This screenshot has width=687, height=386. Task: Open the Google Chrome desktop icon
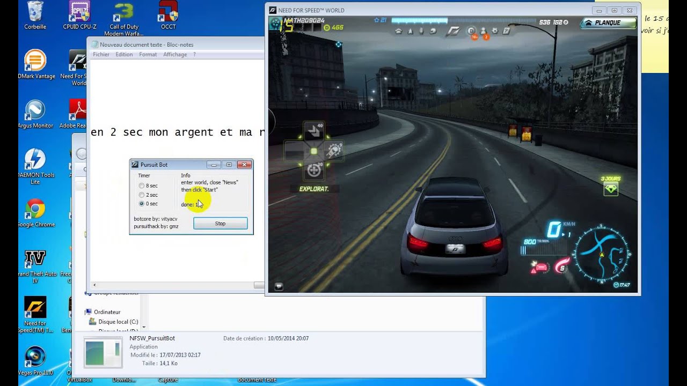click(35, 213)
